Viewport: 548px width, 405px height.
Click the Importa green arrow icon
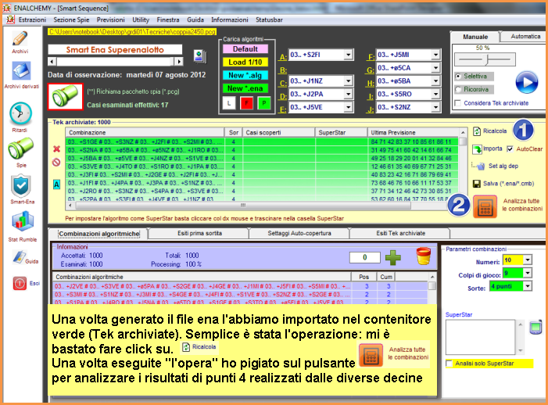[477, 149]
